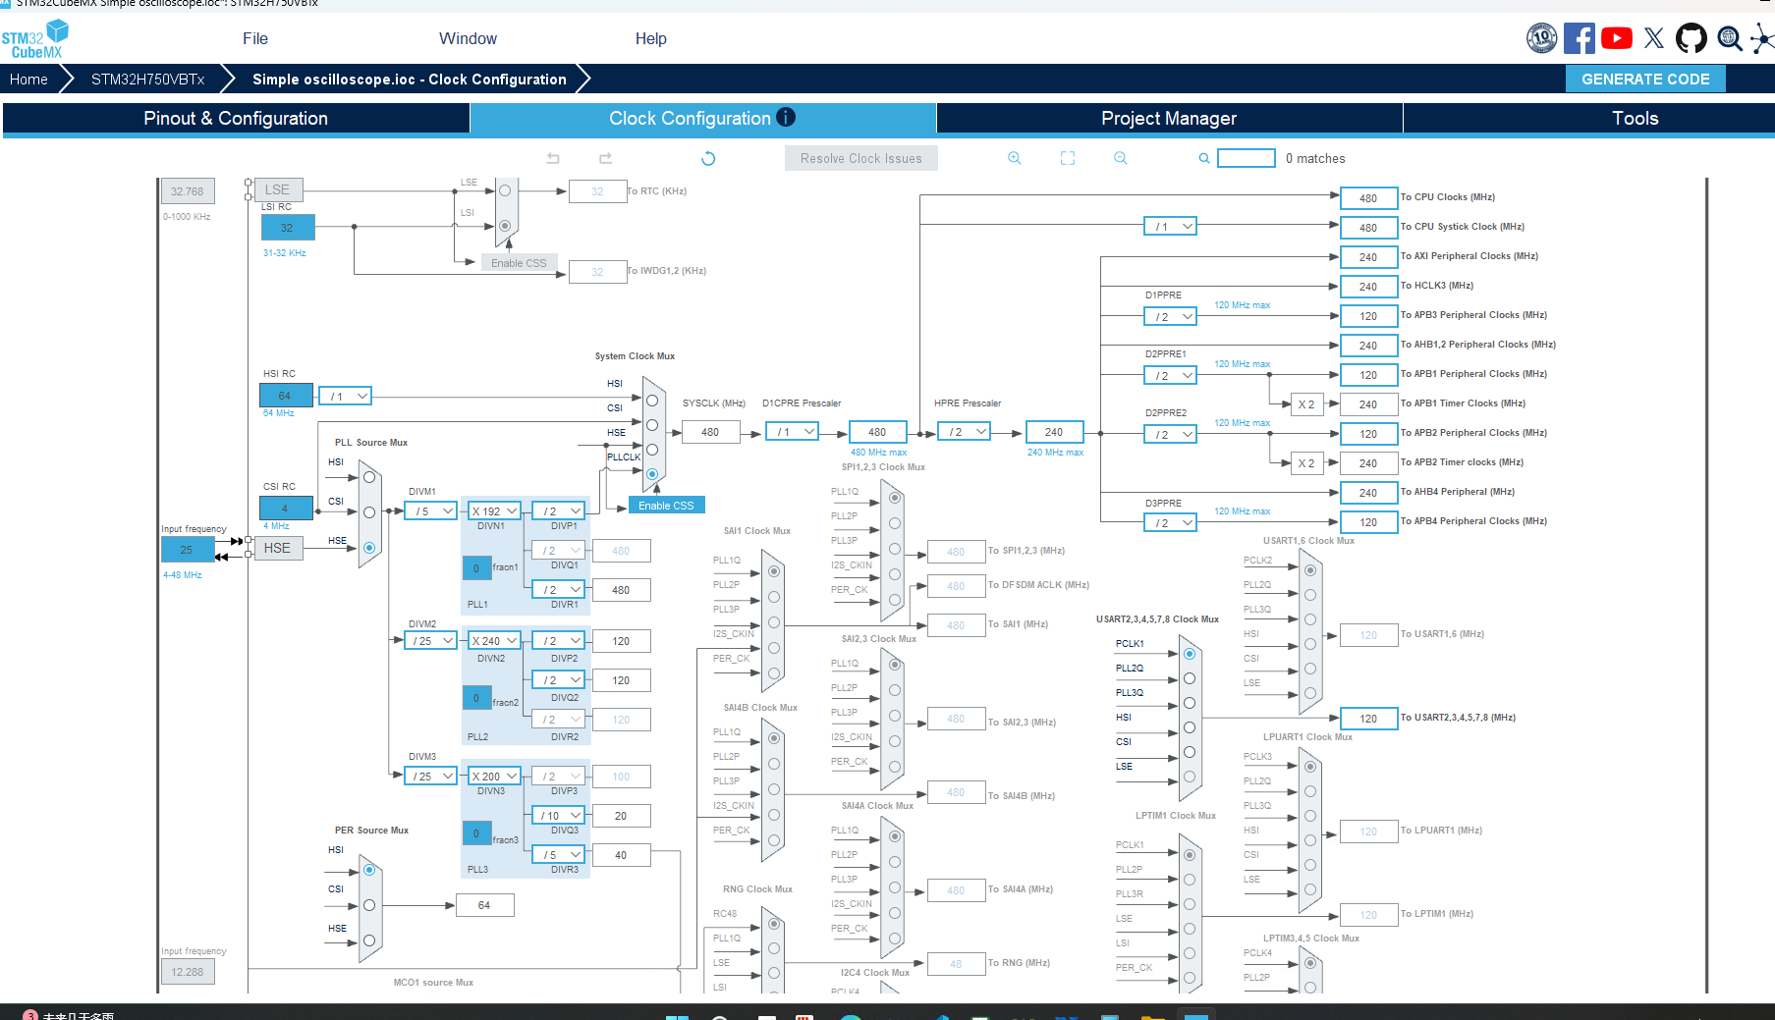Open the DIVM1 /5 divider dropdown
Viewport: 1775px width, 1020px height.
(432, 511)
